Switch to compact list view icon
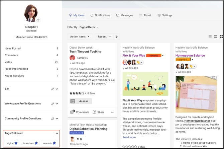 [x=210, y=36]
